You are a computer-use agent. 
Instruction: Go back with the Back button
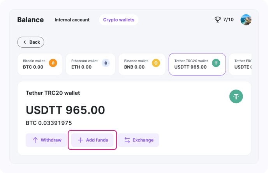[31, 42]
